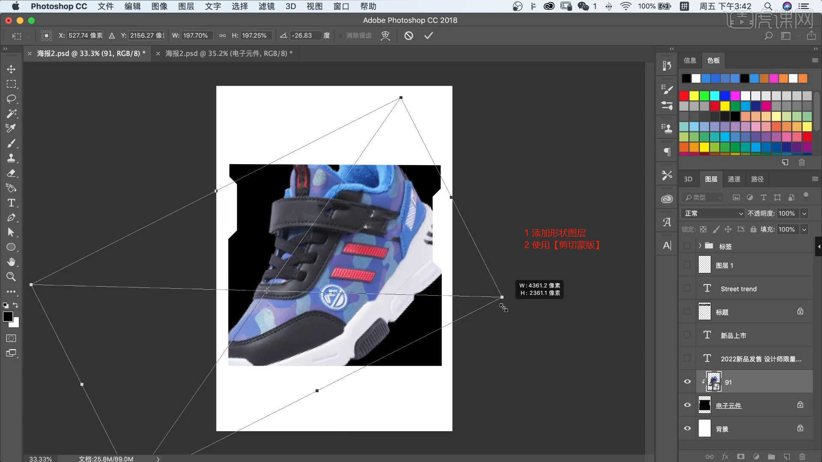Pick the red swatch in swatches panel
The image size is (822, 462).
click(x=684, y=95)
